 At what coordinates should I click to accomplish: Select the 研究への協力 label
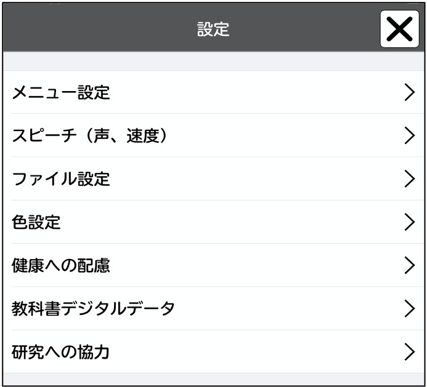click(x=61, y=352)
